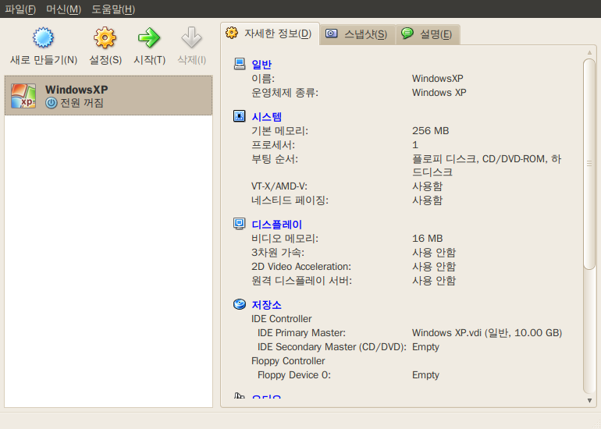The width and height of the screenshot is (601, 429).
Task: Click the speech bubble icon on 설명 tab
Action: (x=407, y=34)
